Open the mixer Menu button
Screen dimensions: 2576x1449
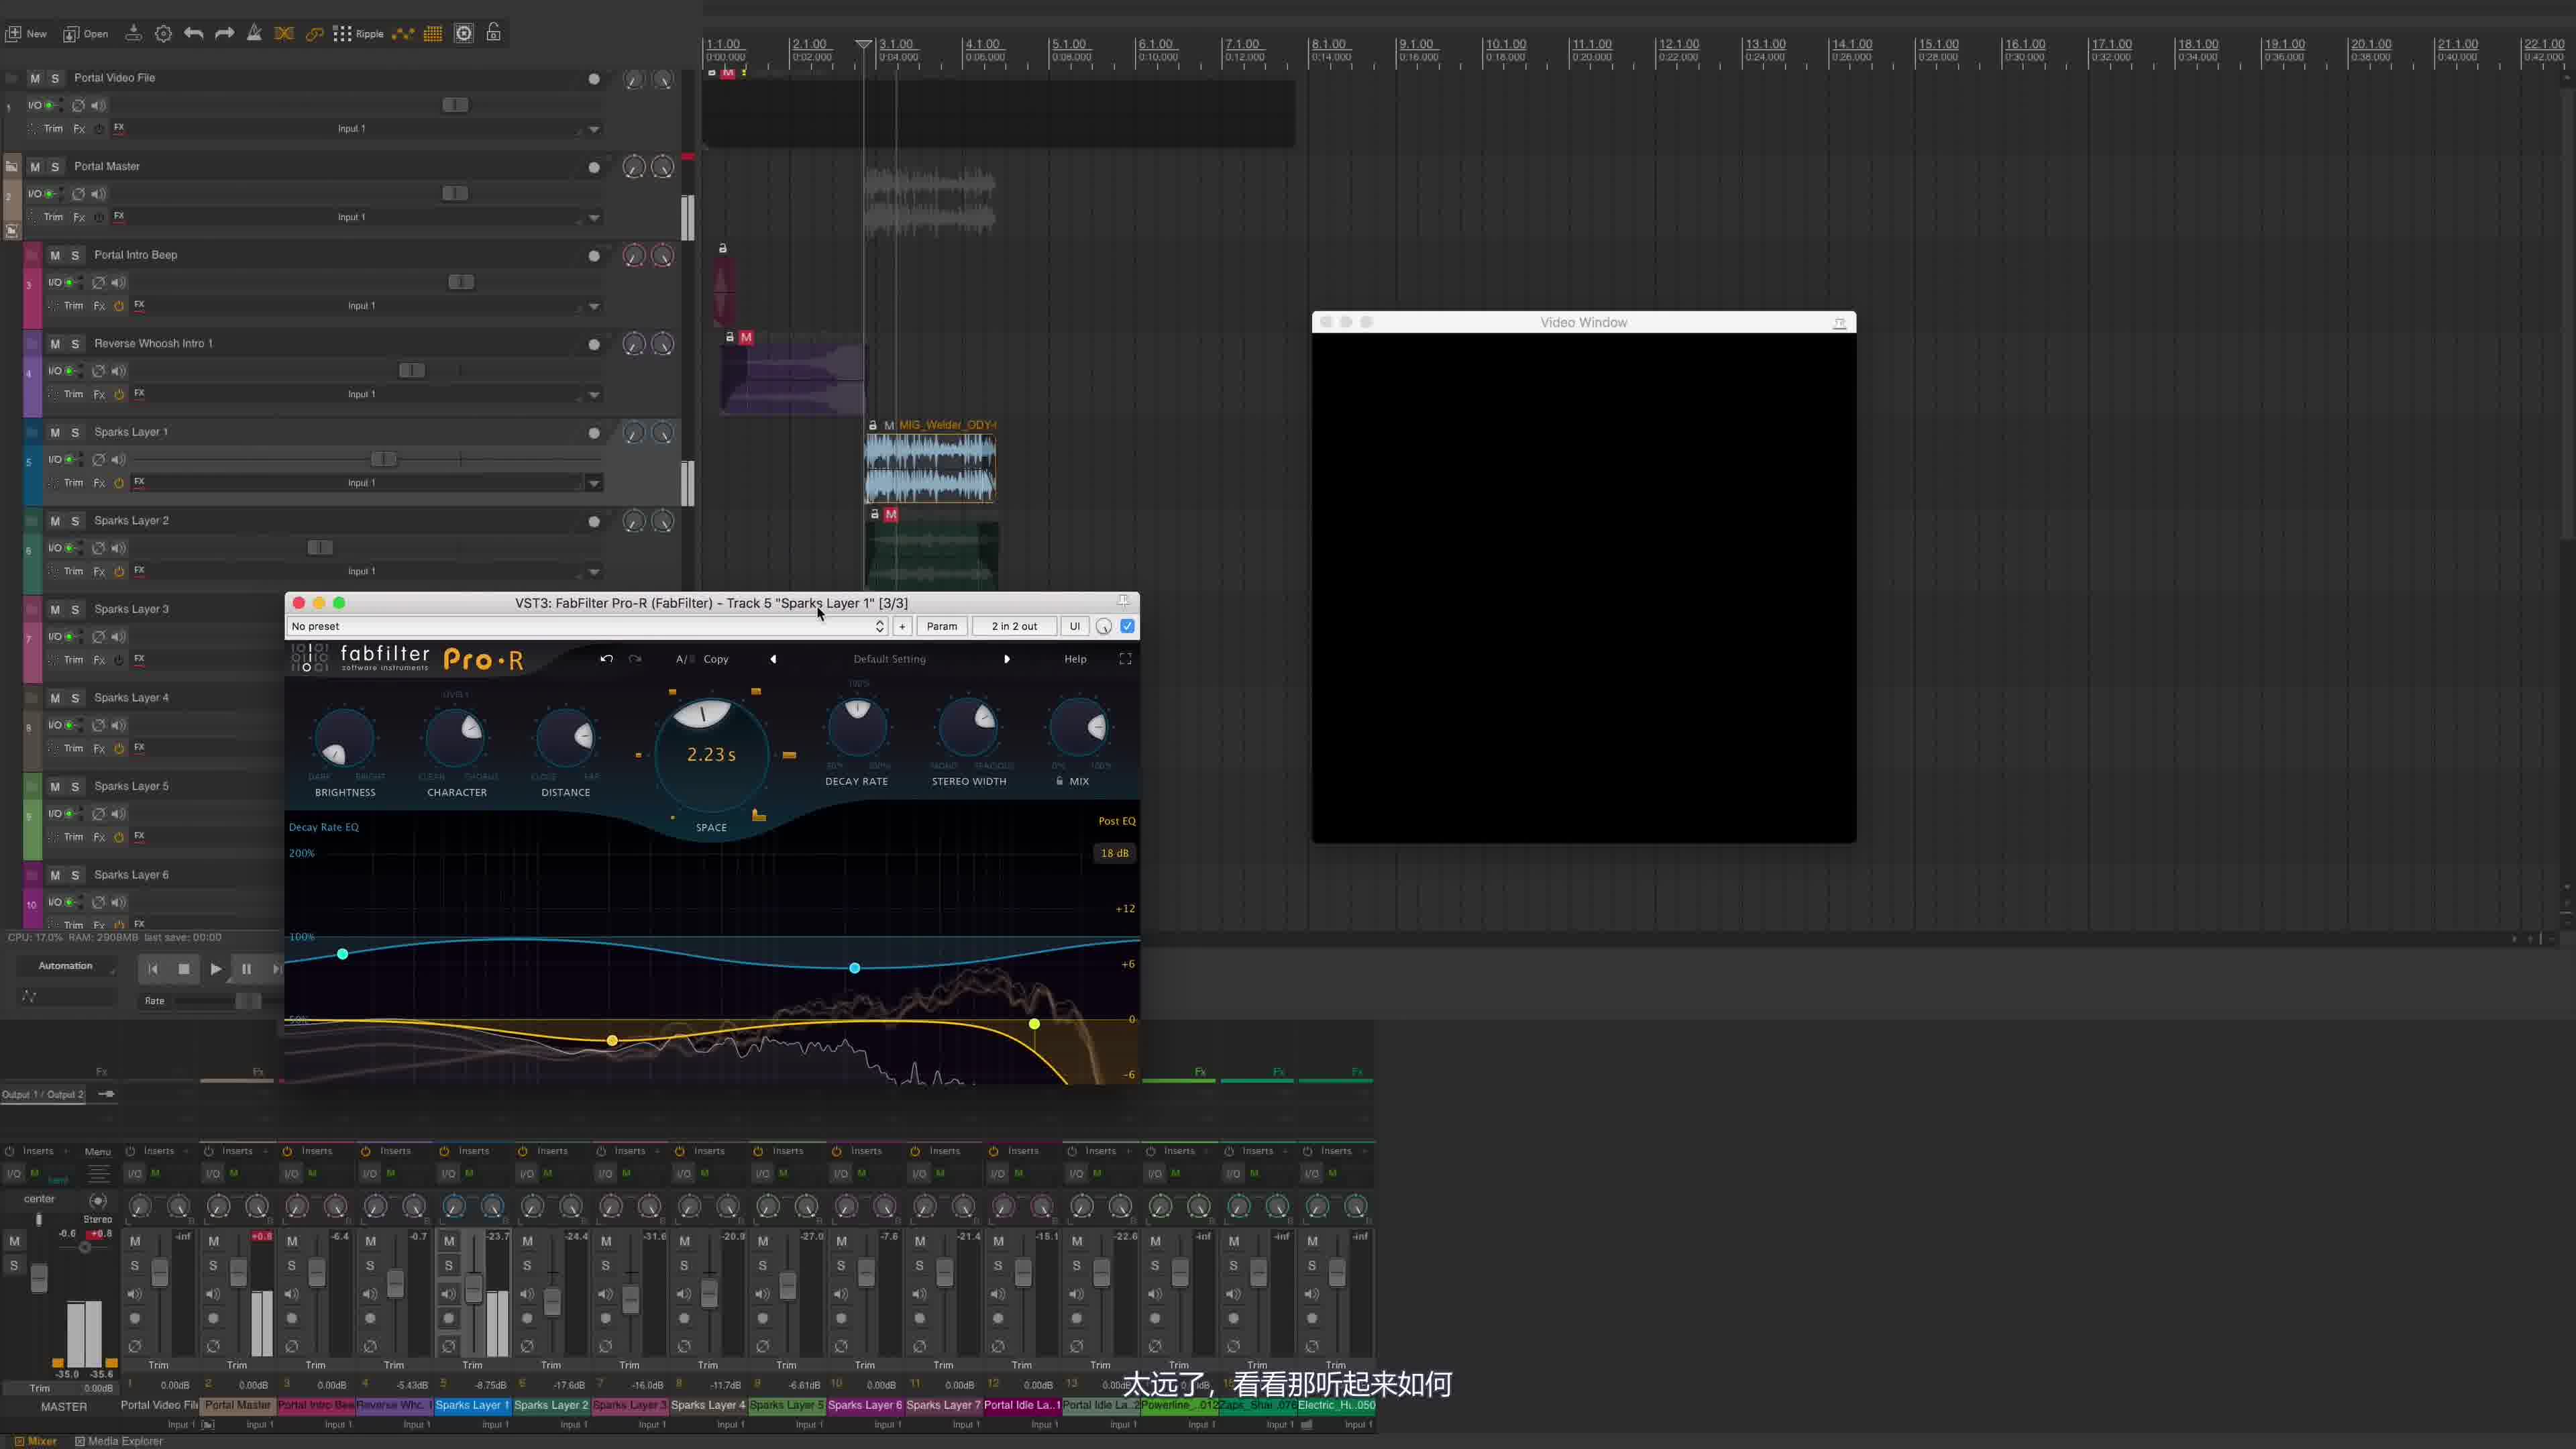click(98, 1152)
